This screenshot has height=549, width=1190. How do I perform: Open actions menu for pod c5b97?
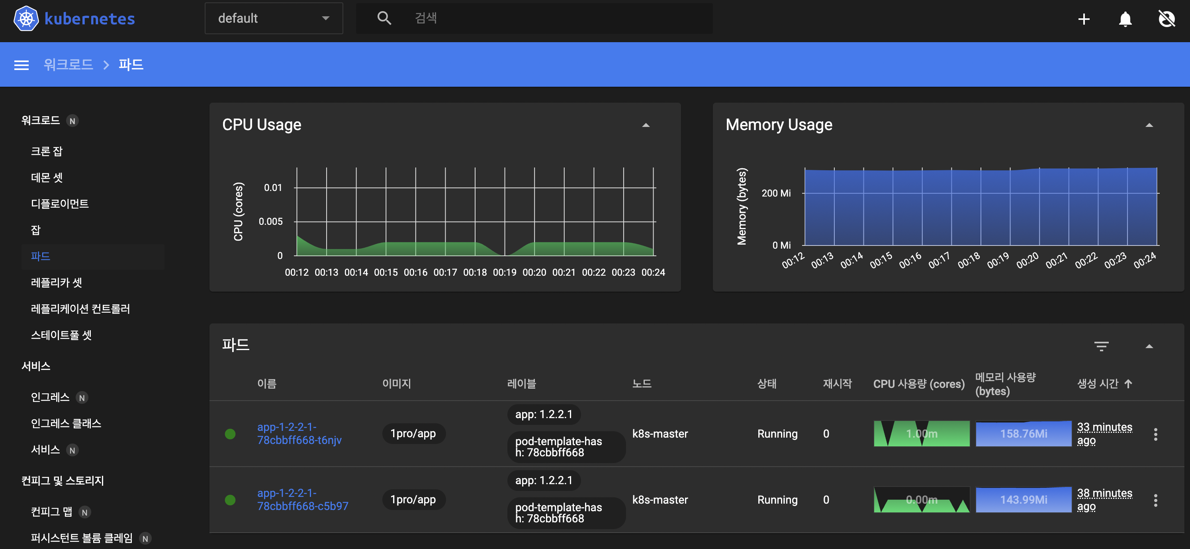click(x=1155, y=500)
